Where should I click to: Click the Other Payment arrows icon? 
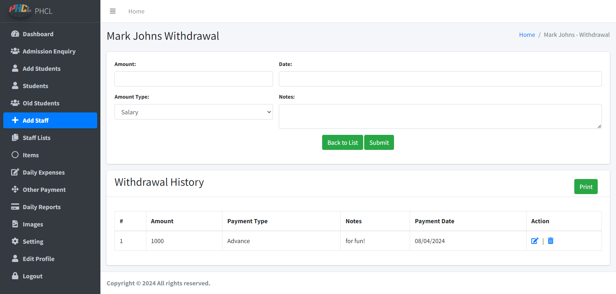point(15,189)
